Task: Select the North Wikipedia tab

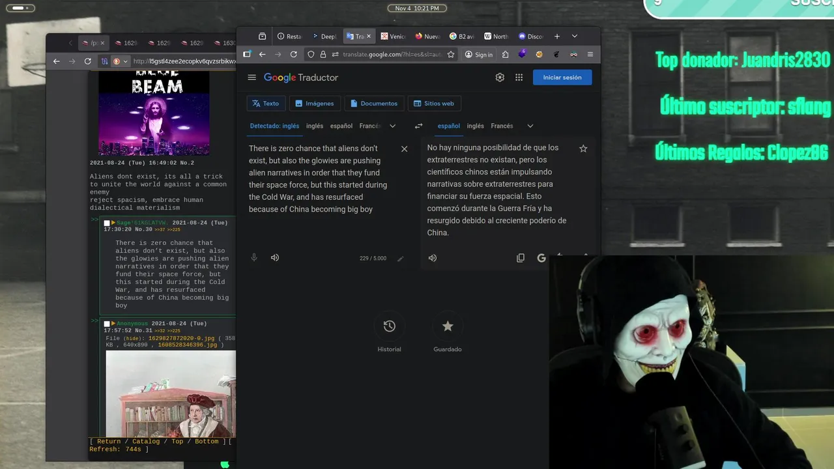Action: coord(496,36)
